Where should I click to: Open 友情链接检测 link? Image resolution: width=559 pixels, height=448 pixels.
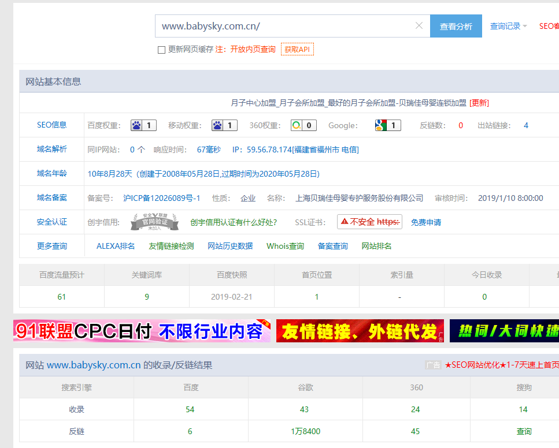(x=171, y=246)
